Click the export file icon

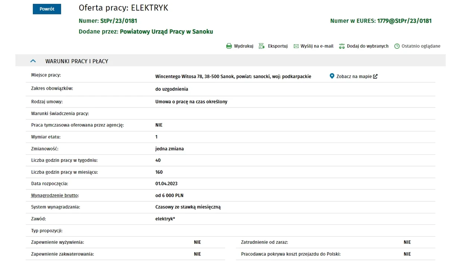(x=262, y=46)
